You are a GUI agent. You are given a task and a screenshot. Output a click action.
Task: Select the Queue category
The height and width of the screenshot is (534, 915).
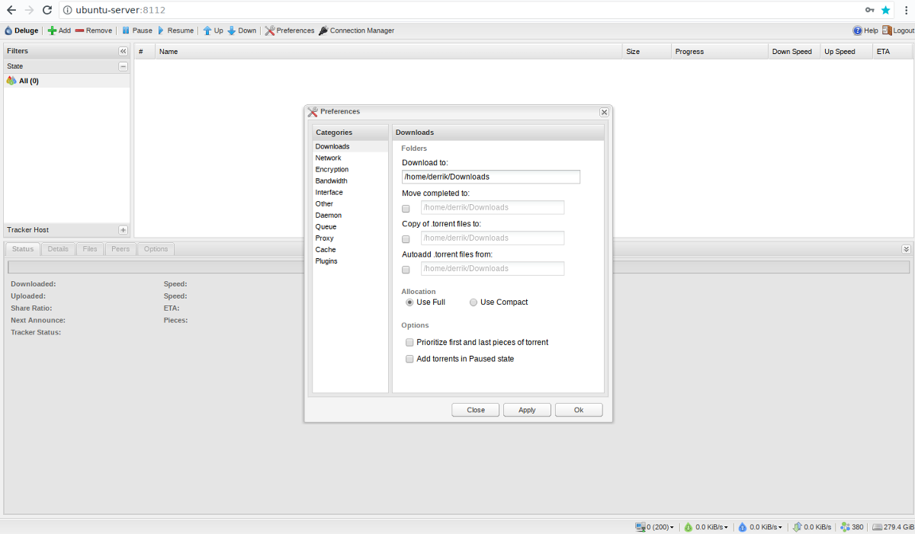pos(350,226)
